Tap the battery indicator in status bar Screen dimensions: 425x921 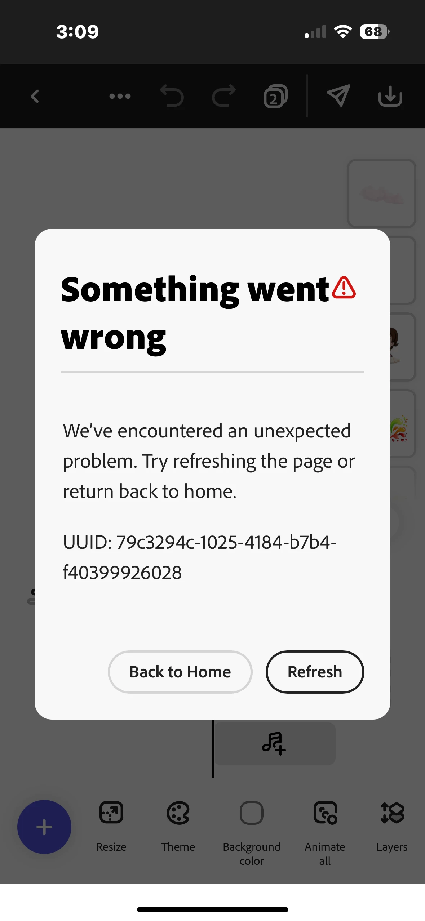pos(375,32)
